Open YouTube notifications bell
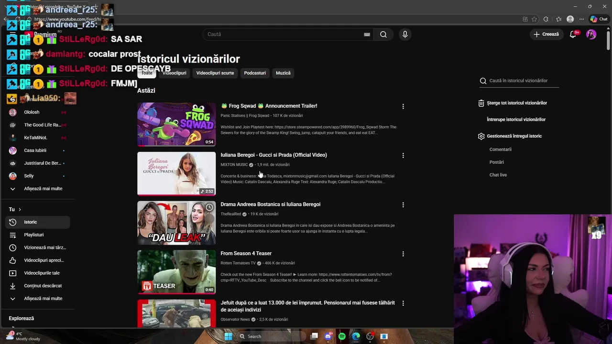Viewport: 612px width, 344px height. 573,34
